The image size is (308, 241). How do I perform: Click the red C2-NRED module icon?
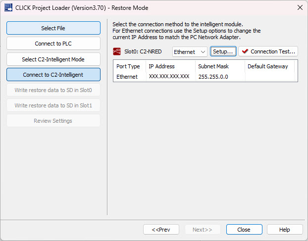pos(117,51)
